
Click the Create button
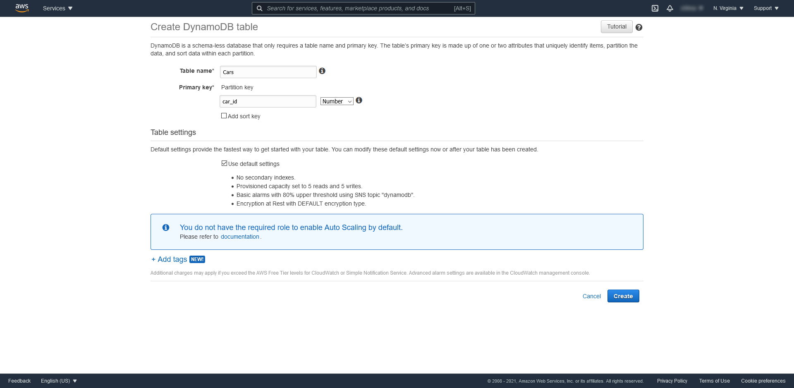pos(623,296)
